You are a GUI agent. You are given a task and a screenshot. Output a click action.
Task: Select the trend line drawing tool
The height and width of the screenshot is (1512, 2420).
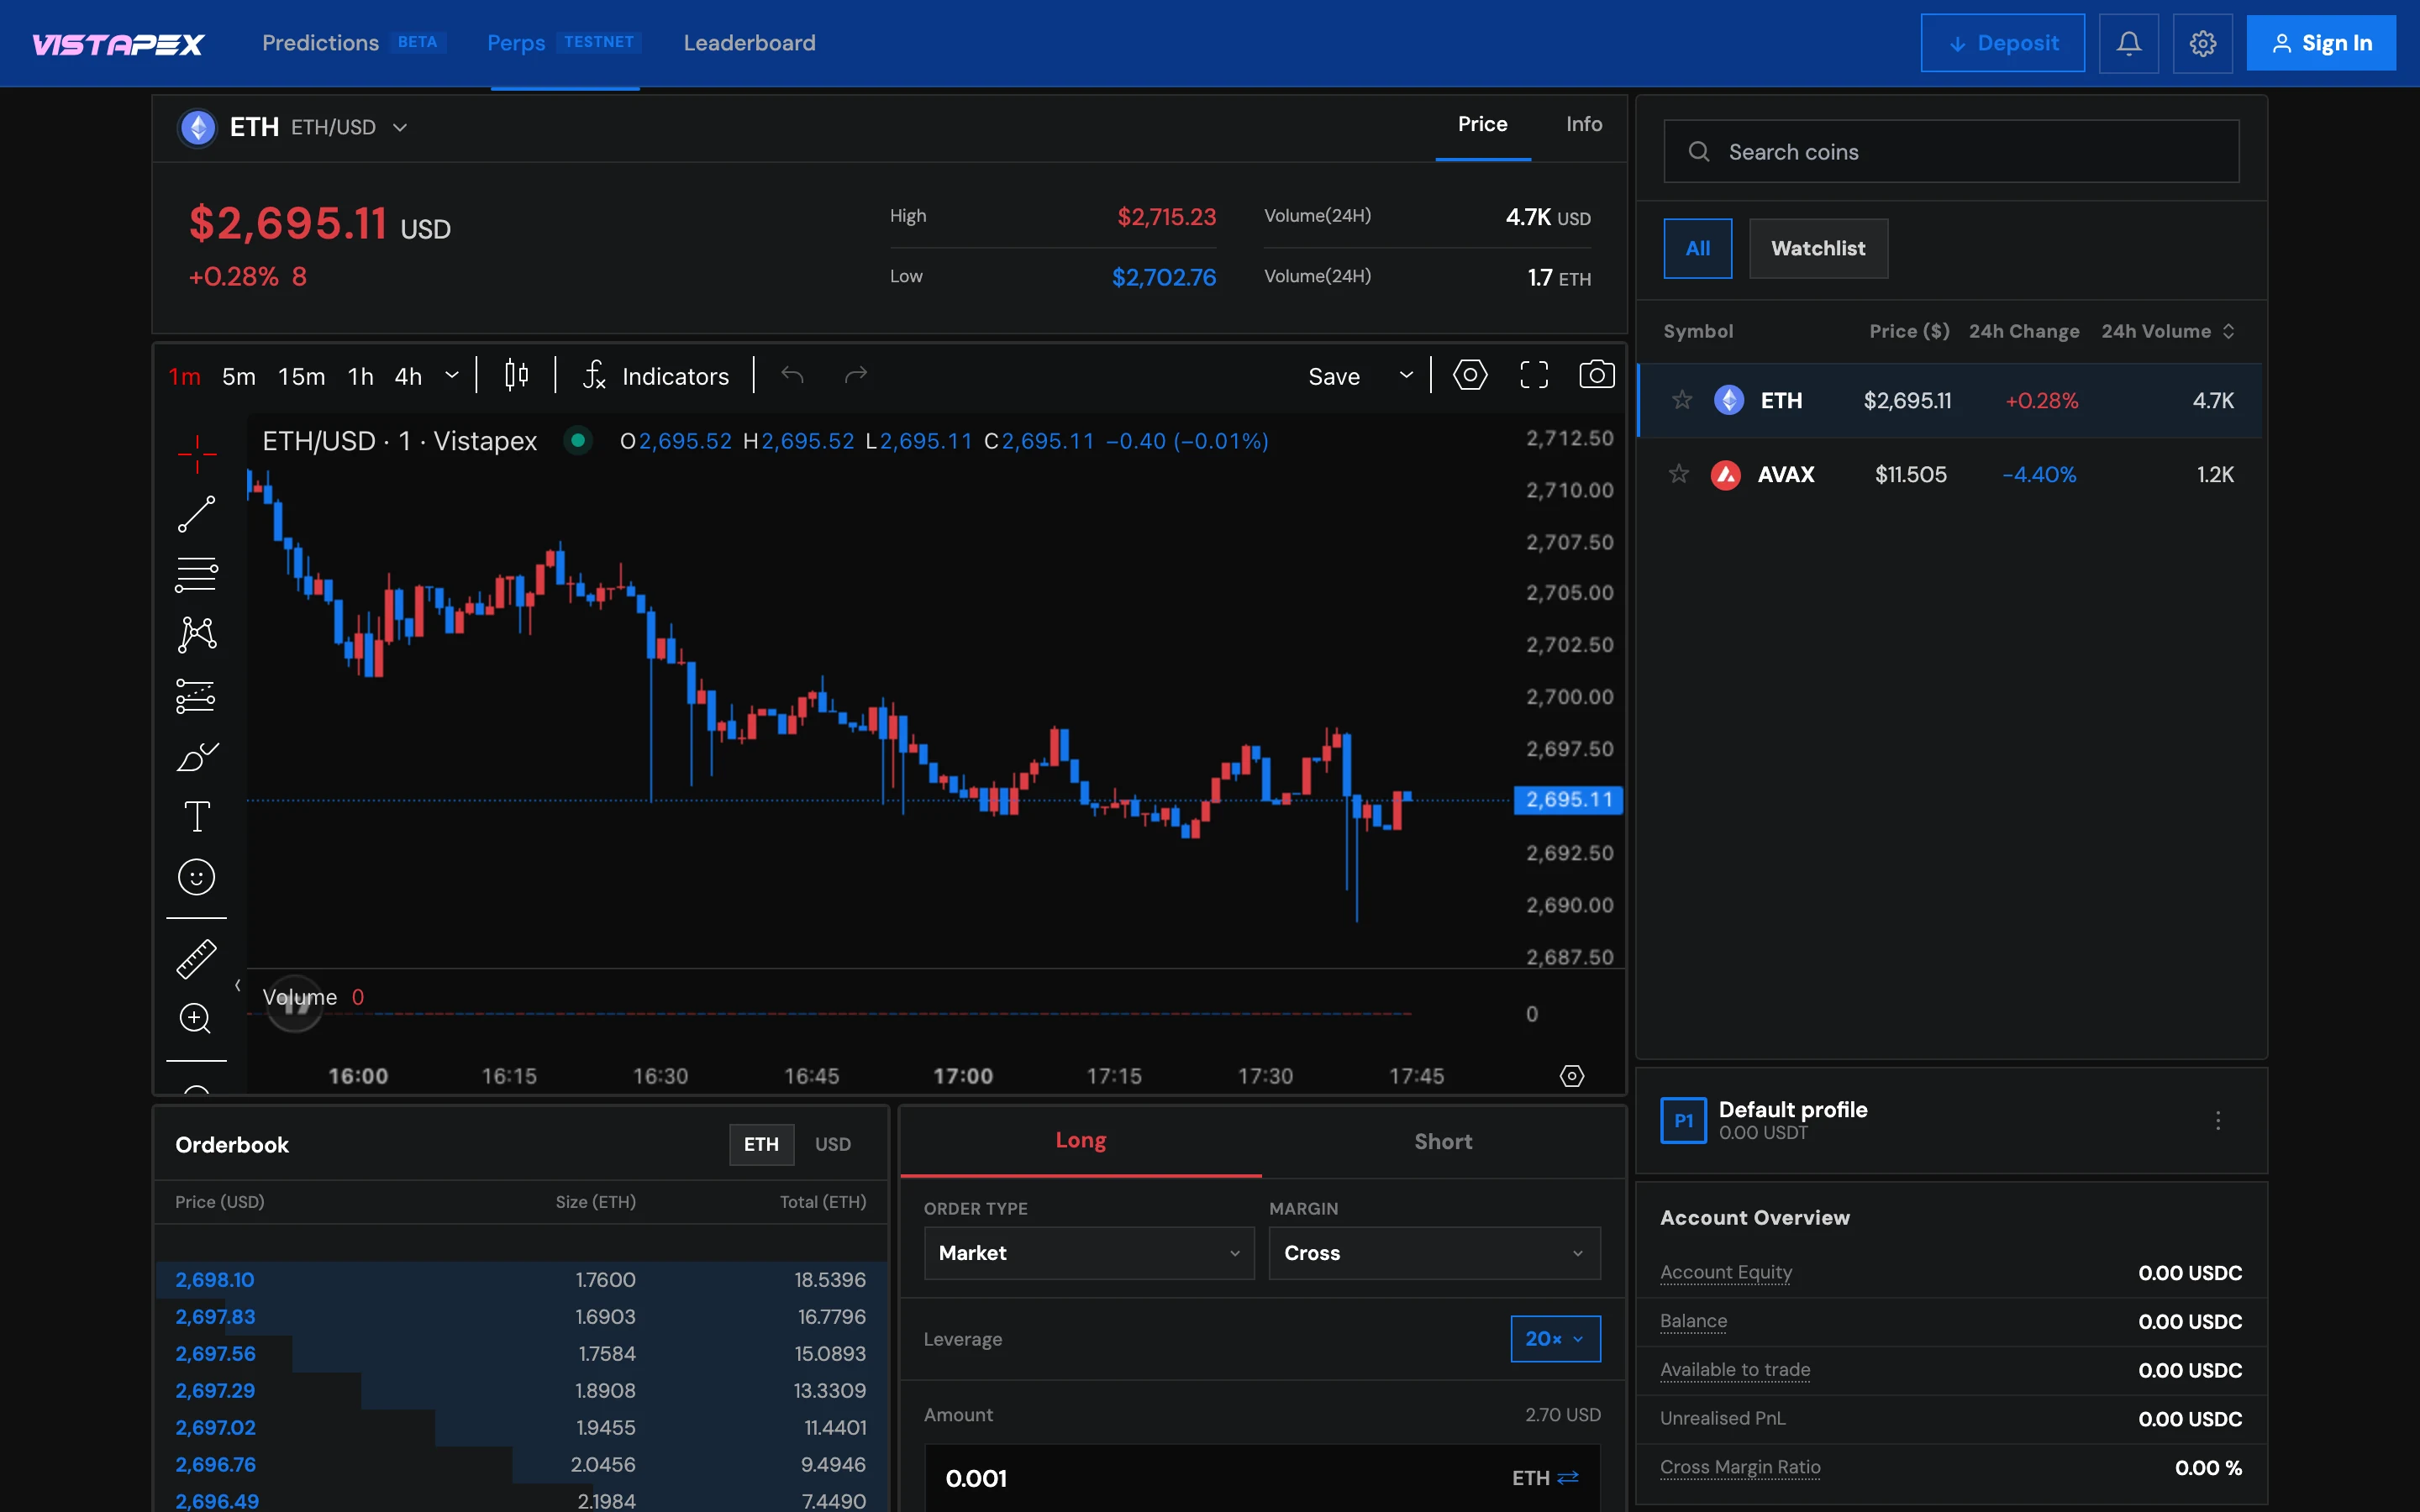[197, 514]
